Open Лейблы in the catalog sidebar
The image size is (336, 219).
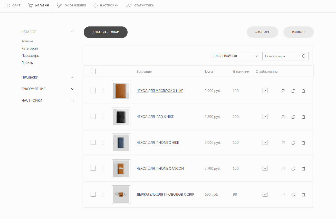27,63
